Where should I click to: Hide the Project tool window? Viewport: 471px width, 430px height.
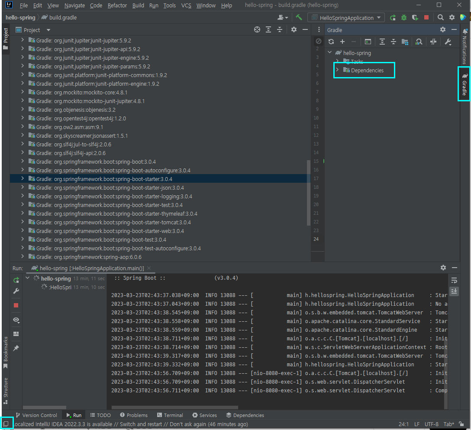tap(305, 29)
